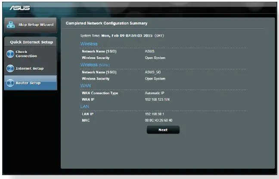This screenshot has width=279, height=179.
Task: Click the SSID value ASUS
Action: pyautogui.click(x=149, y=51)
